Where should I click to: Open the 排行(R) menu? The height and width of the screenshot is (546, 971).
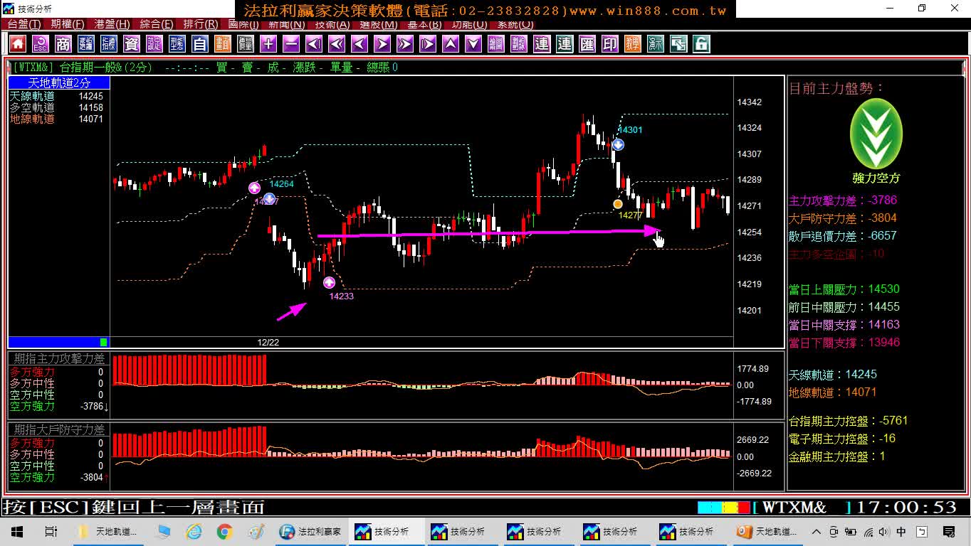click(x=201, y=24)
